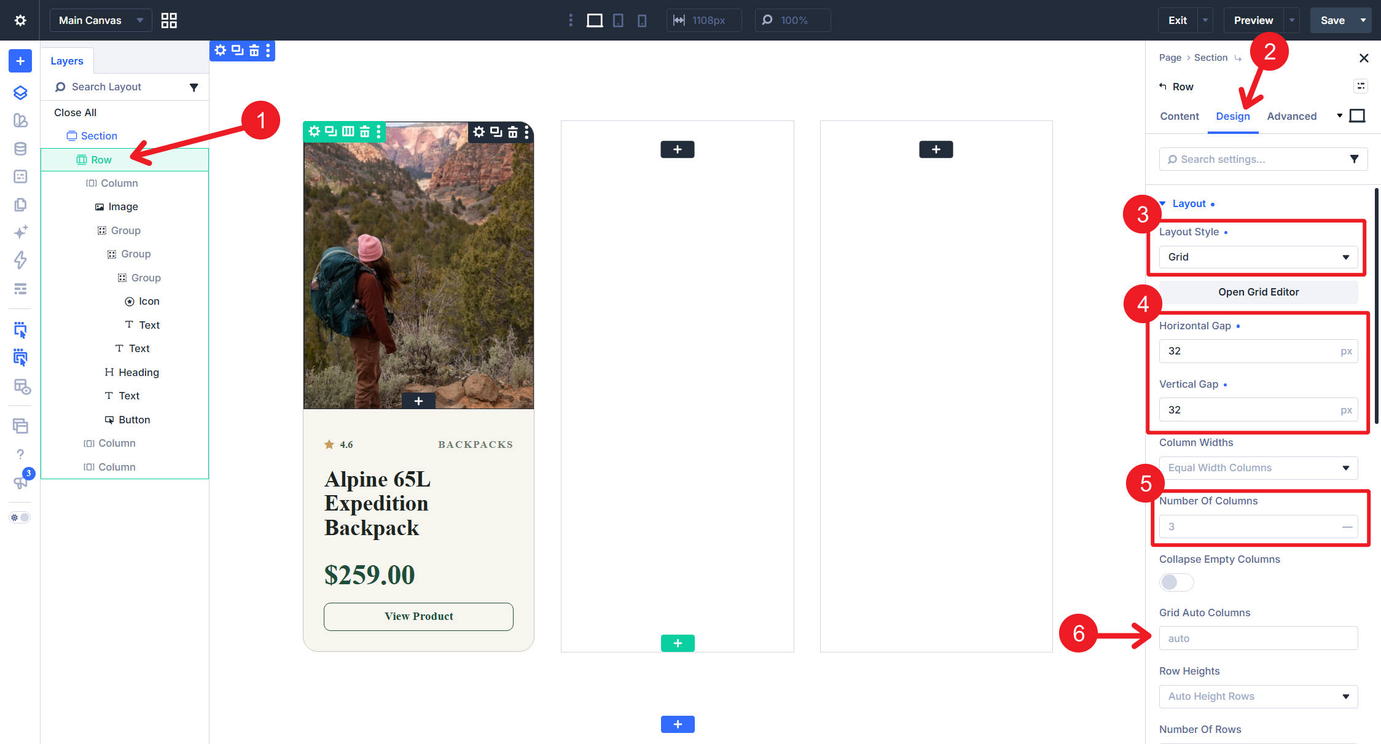Image resolution: width=1381 pixels, height=744 pixels.
Task: Click Close All in Layers panel
Action: [x=75, y=112]
